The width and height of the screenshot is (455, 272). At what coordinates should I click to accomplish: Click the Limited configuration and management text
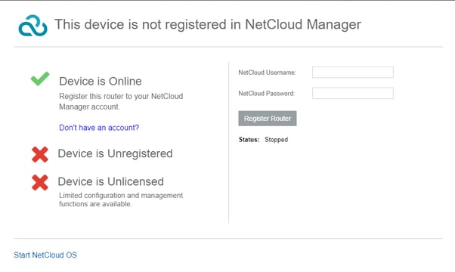(x=121, y=199)
